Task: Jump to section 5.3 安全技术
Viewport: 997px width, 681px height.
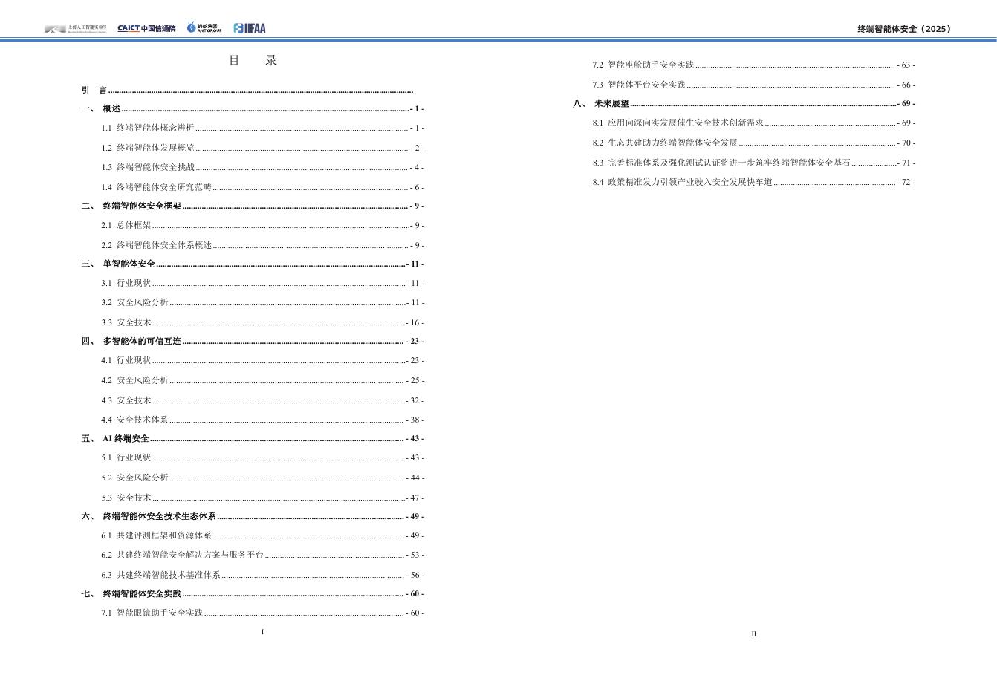Action: [263, 498]
